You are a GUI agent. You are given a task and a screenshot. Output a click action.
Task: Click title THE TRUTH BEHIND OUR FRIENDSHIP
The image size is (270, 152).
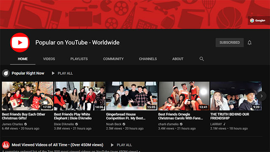(229, 117)
